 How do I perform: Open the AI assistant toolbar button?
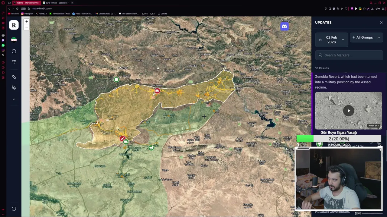point(378,8)
